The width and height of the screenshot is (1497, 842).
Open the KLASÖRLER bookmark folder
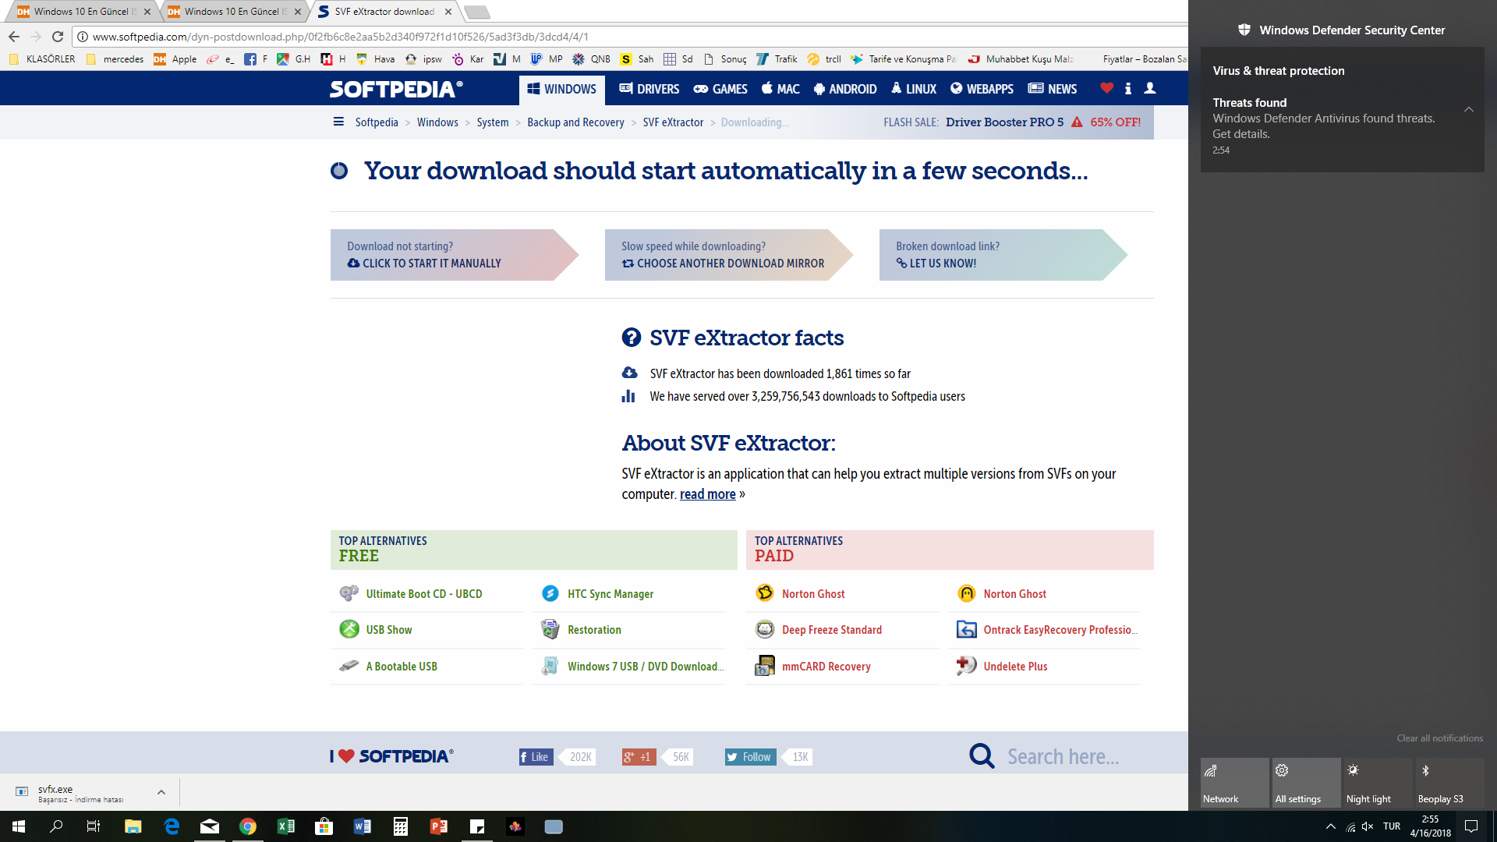[x=43, y=59]
